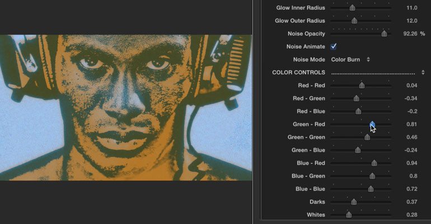Uncheck the Noise Animate checkbox
The height and width of the screenshot is (224, 431).
pyautogui.click(x=334, y=46)
